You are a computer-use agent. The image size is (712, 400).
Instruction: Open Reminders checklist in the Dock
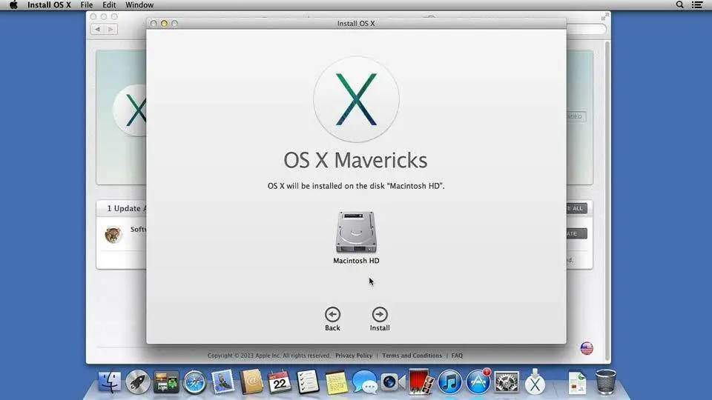(x=308, y=382)
